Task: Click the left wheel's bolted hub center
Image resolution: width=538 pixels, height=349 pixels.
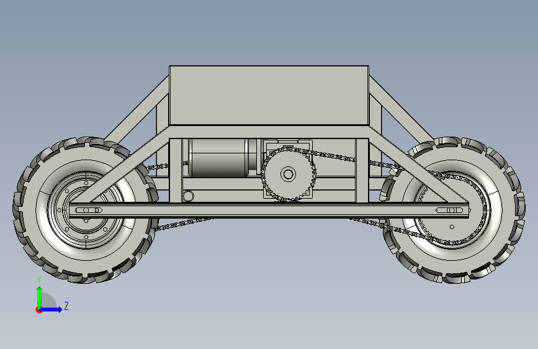Action: [x=86, y=210]
